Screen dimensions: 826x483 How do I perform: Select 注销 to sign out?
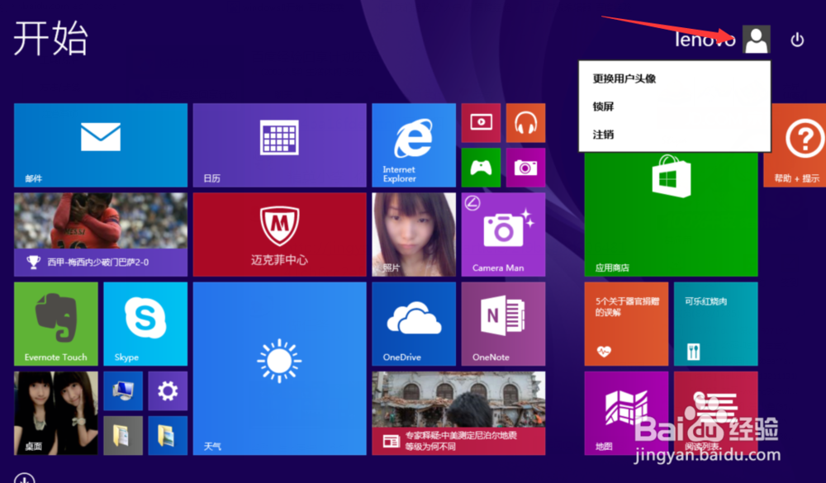pyautogui.click(x=603, y=135)
